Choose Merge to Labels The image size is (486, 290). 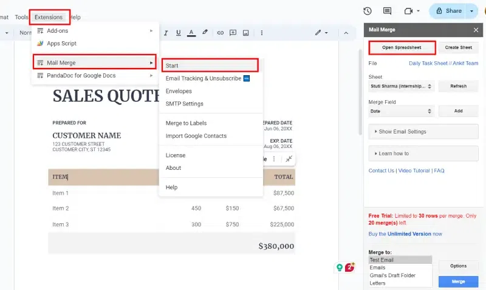click(211, 123)
